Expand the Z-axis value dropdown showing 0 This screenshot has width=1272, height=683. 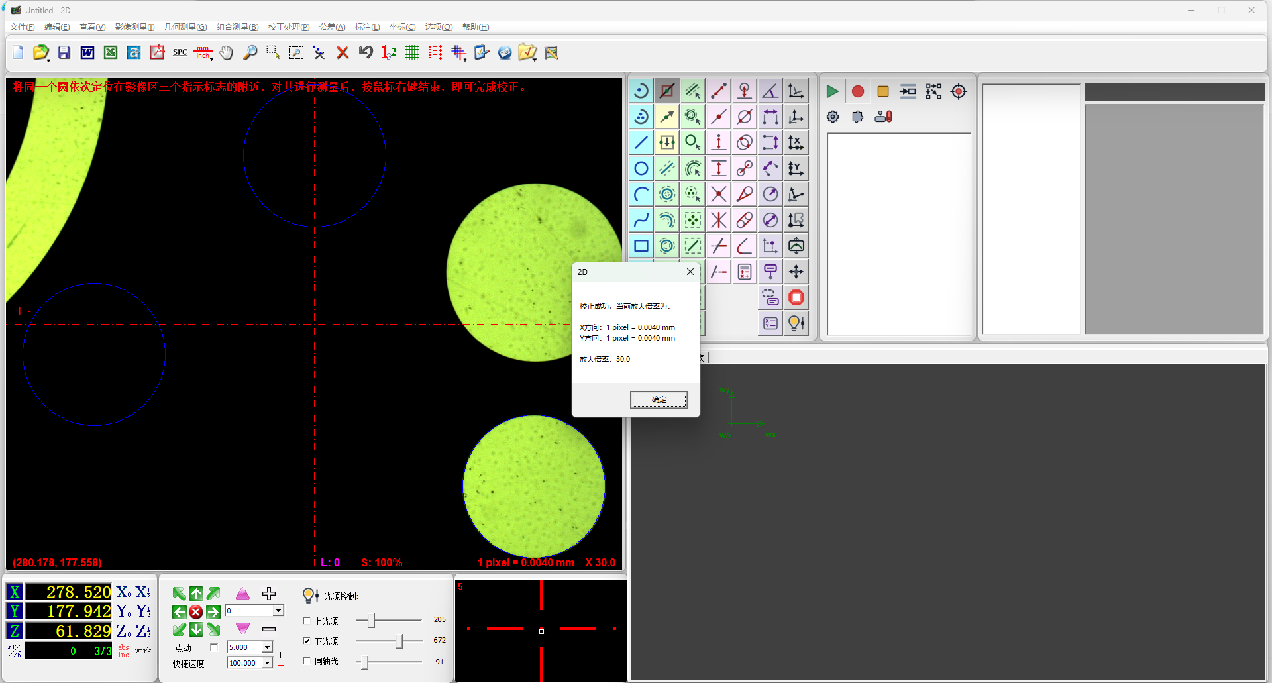pos(279,611)
